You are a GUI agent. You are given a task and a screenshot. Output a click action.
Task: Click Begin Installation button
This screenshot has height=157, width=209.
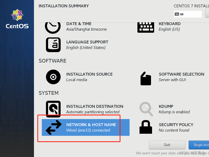pyautogui.click(x=199, y=145)
